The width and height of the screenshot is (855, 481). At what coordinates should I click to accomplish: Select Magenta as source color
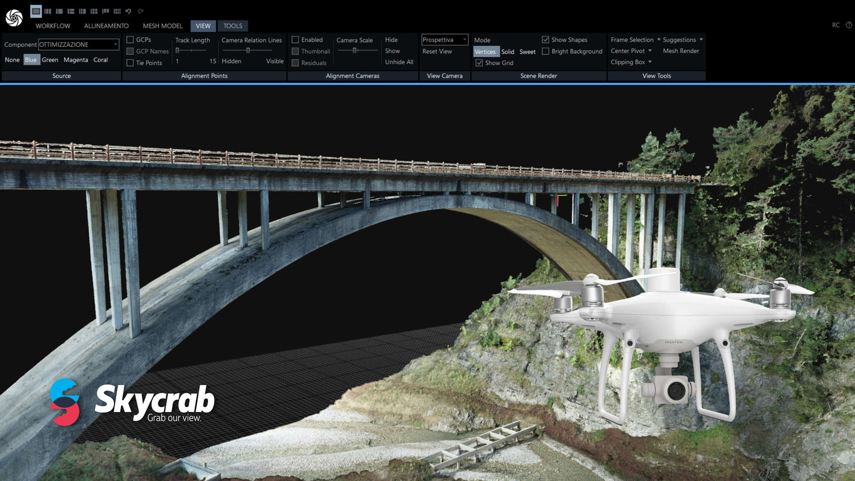(x=75, y=59)
